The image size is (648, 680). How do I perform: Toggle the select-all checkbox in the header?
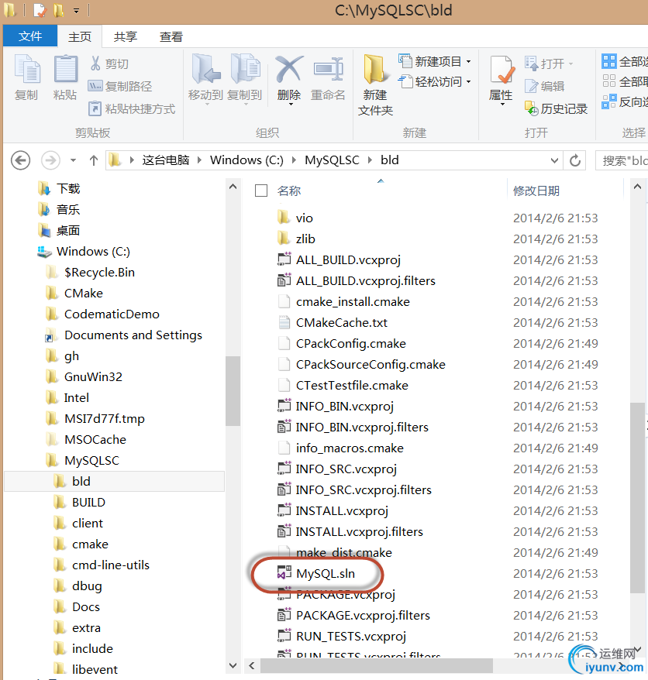click(x=261, y=191)
